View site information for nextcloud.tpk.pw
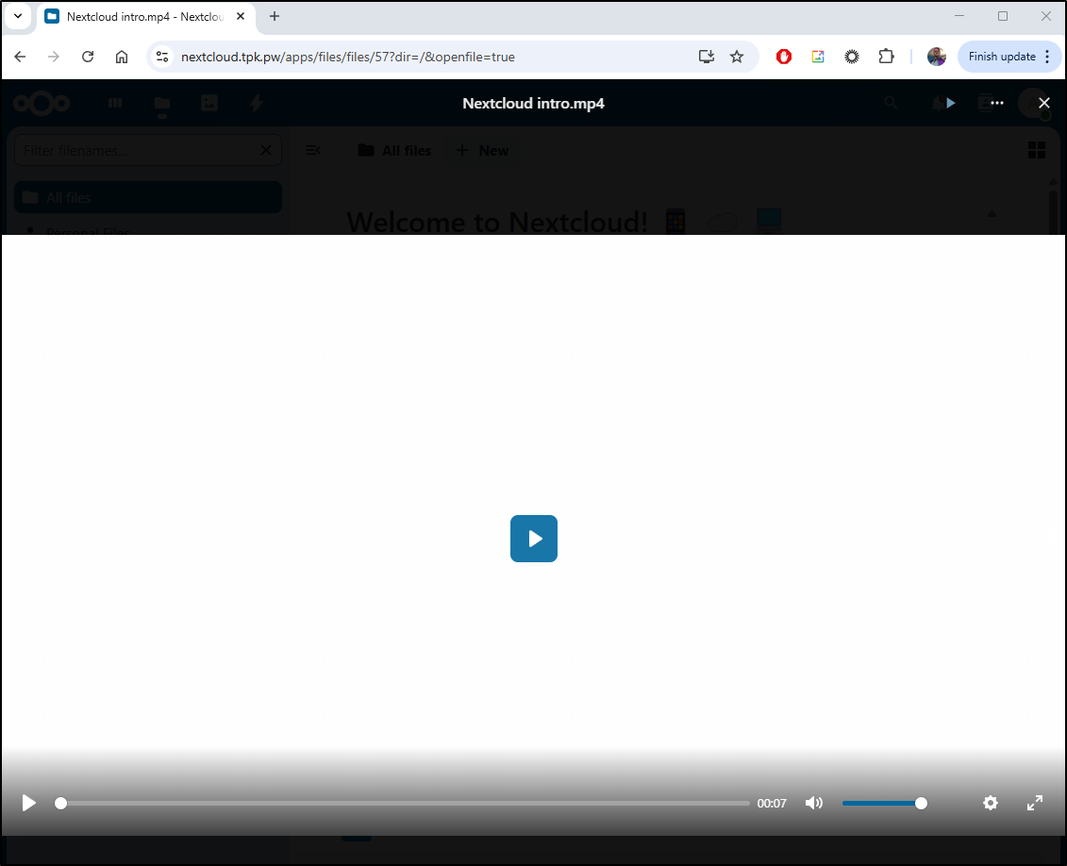The image size is (1067, 866). coord(162,57)
